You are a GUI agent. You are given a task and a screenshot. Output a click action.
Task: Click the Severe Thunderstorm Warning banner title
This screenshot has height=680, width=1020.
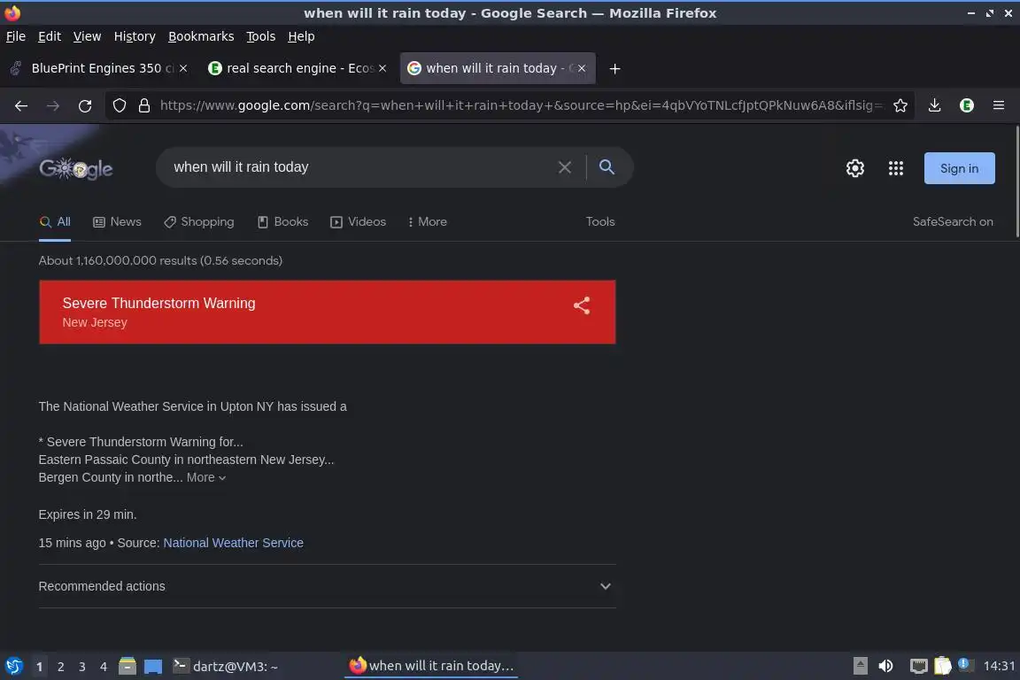click(x=158, y=303)
